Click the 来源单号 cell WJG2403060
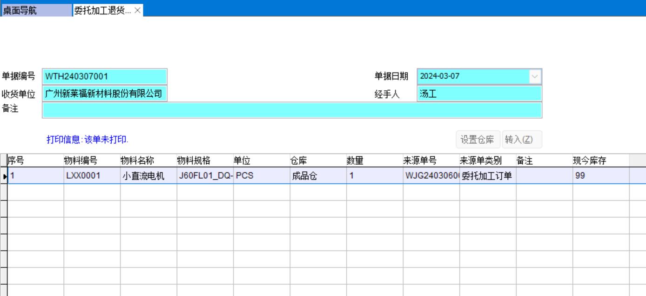646x296 pixels. (x=431, y=176)
